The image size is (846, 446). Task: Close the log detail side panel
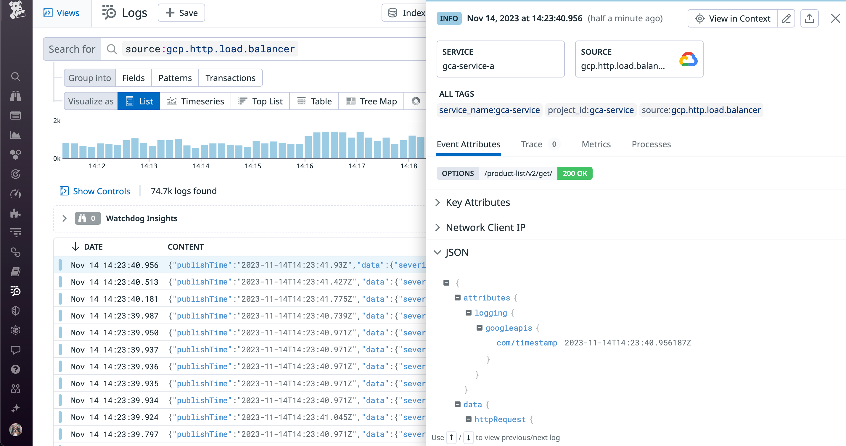[835, 18]
